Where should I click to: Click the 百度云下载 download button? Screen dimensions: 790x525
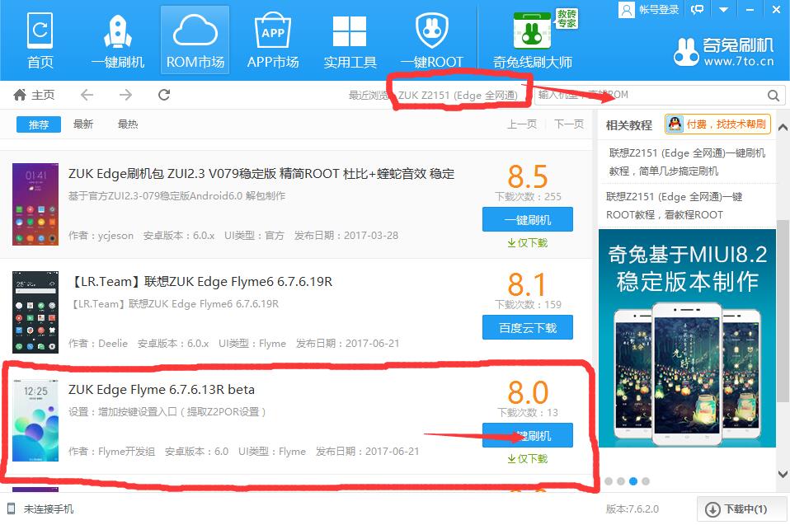[x=527, y=327]
